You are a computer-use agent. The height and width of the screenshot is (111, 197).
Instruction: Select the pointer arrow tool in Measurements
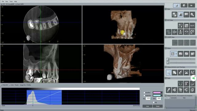(169, 73)
